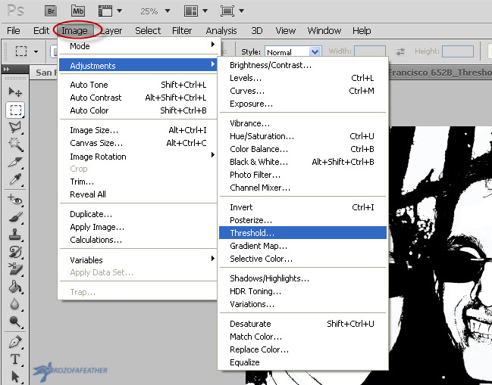The width and height of the screenshot is (492, 385).
Task: Select the Rectangular Marquee tool in toolbox
Action: 15,110
